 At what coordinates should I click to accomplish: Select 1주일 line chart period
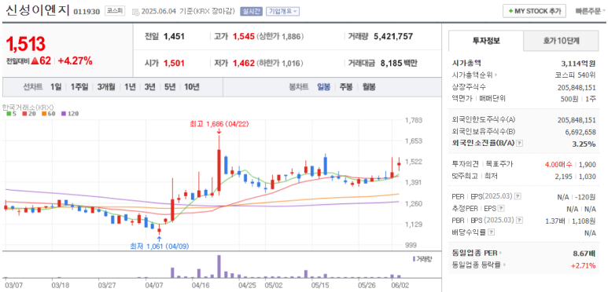pos(79,86)
